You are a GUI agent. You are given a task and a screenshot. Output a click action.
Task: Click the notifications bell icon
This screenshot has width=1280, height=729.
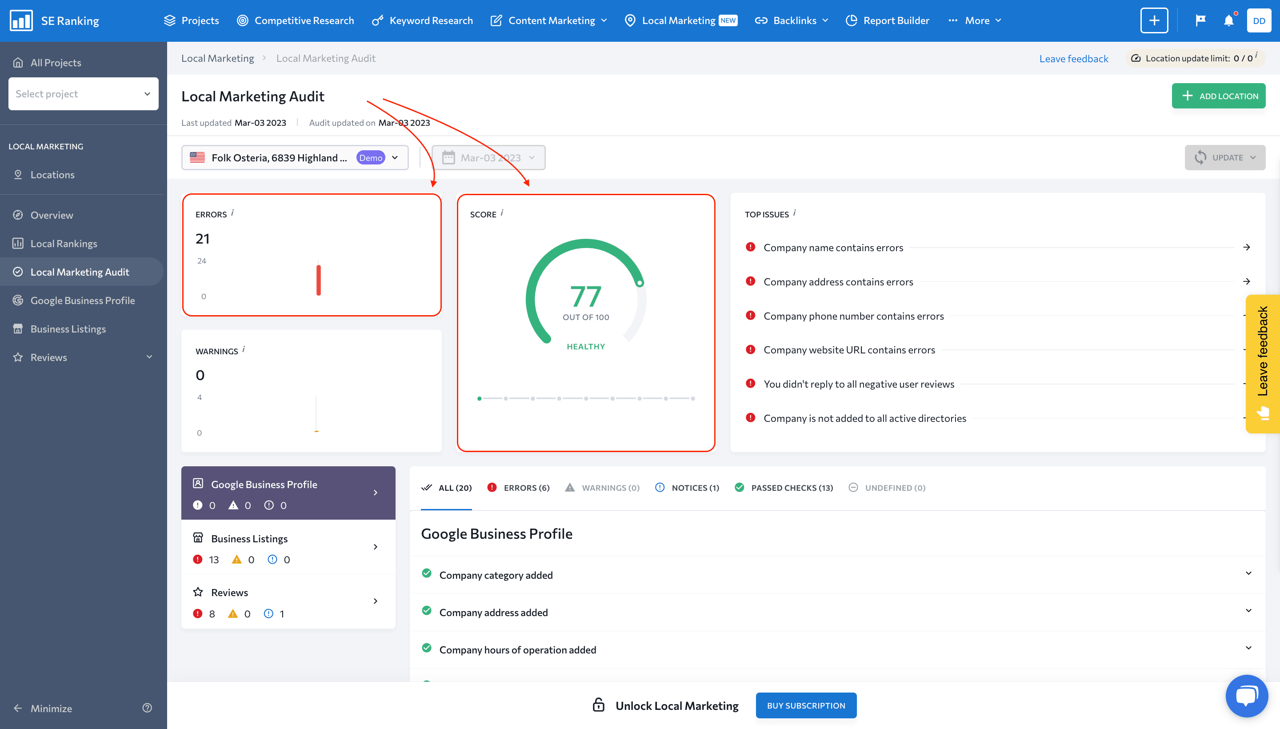(x=1228, y=20)
